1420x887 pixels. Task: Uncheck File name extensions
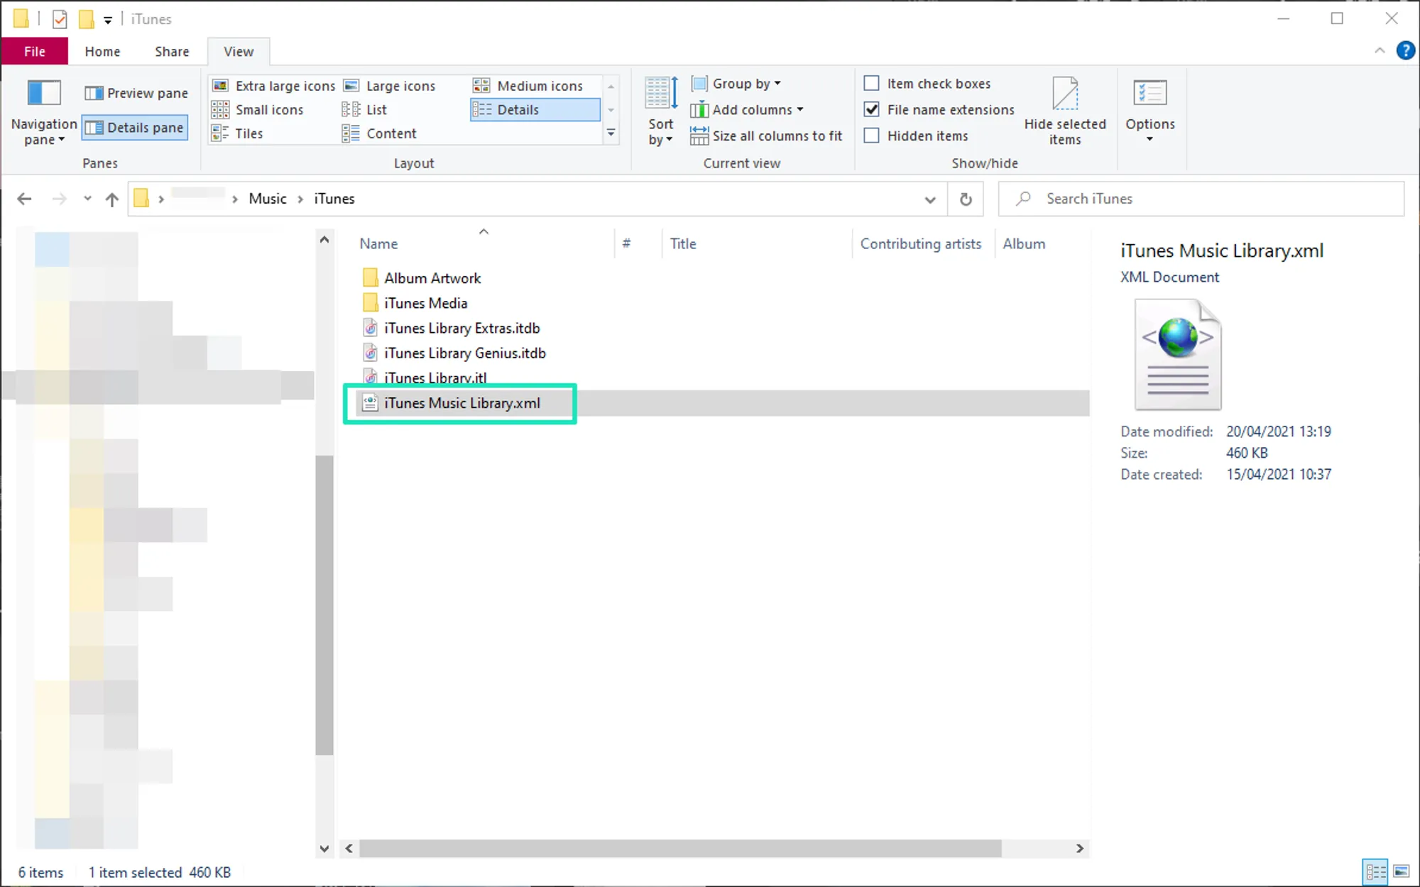tap(872, 110)
